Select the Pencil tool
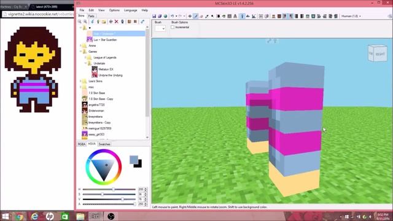 [195, 16]
